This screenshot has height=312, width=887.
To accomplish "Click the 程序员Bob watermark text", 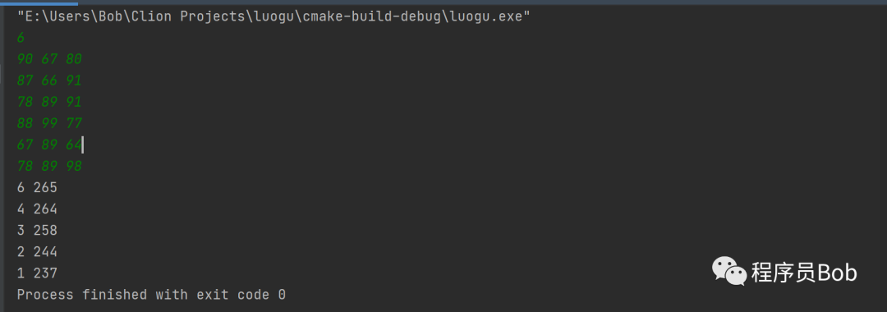I will click(804, 273).
